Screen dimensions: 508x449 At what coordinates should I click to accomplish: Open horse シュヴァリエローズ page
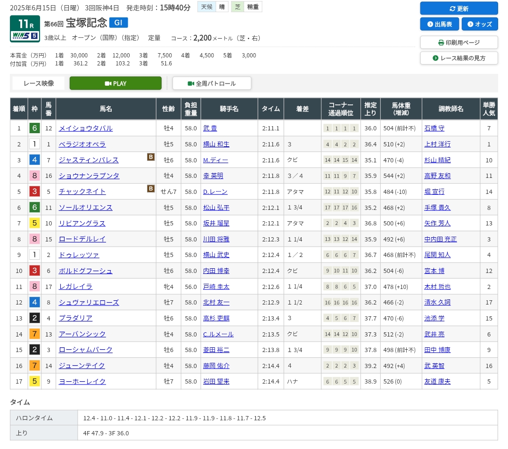pyautogui.click(x=89, y=303)
